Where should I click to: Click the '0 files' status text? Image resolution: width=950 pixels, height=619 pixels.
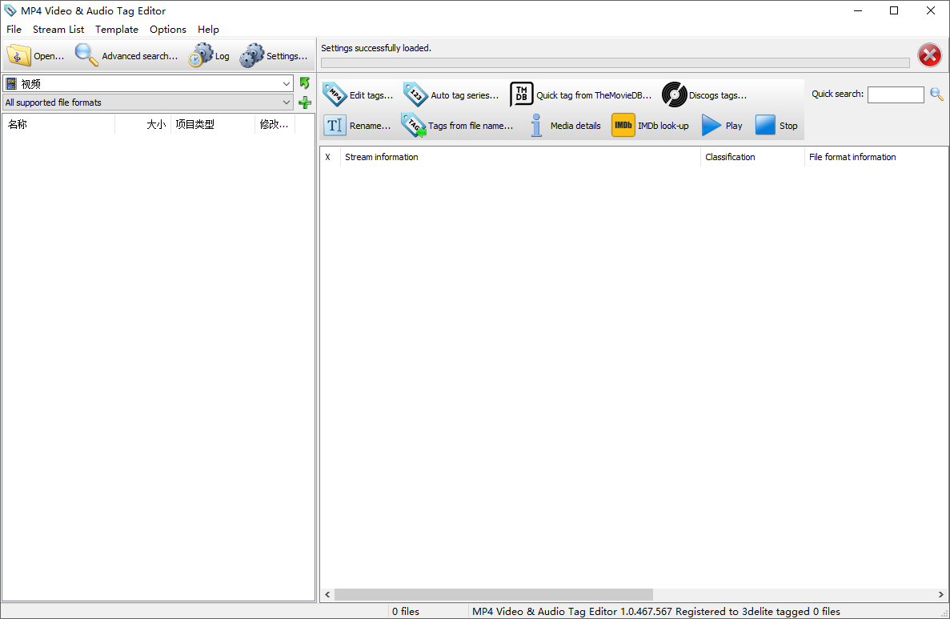click(405, 611)
